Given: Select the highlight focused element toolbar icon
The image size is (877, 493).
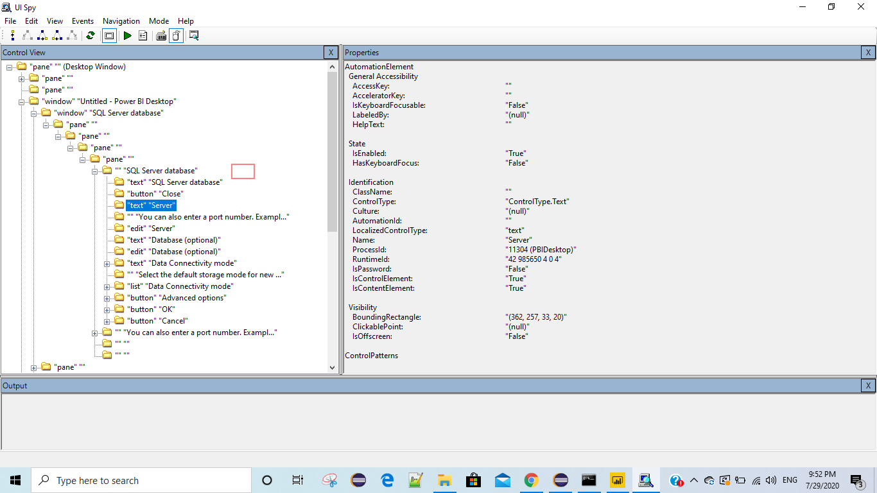Looking at the screenshot, I should (109, 36).
